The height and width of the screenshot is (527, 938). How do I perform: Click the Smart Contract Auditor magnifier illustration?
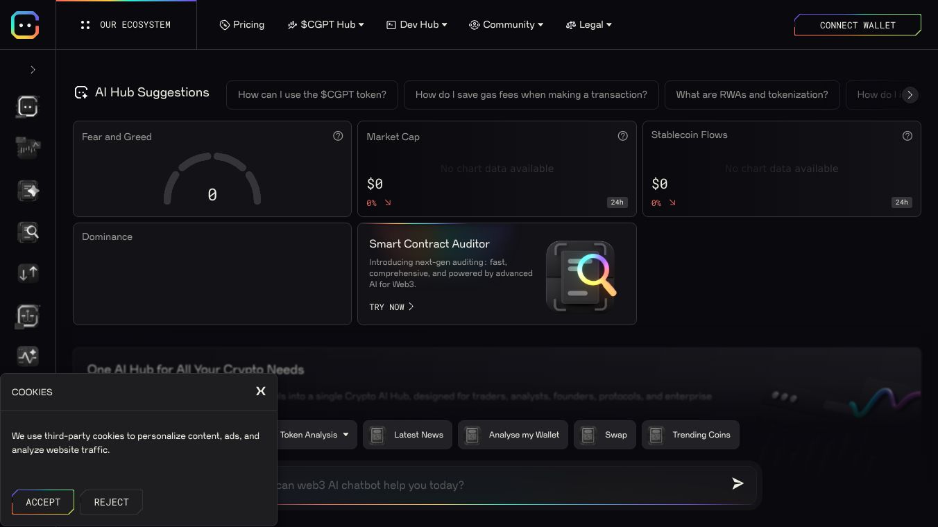pos(581,276)
